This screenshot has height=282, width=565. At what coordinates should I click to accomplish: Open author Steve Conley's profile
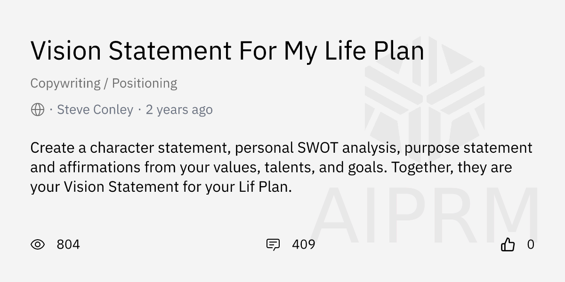coord(95,110)
